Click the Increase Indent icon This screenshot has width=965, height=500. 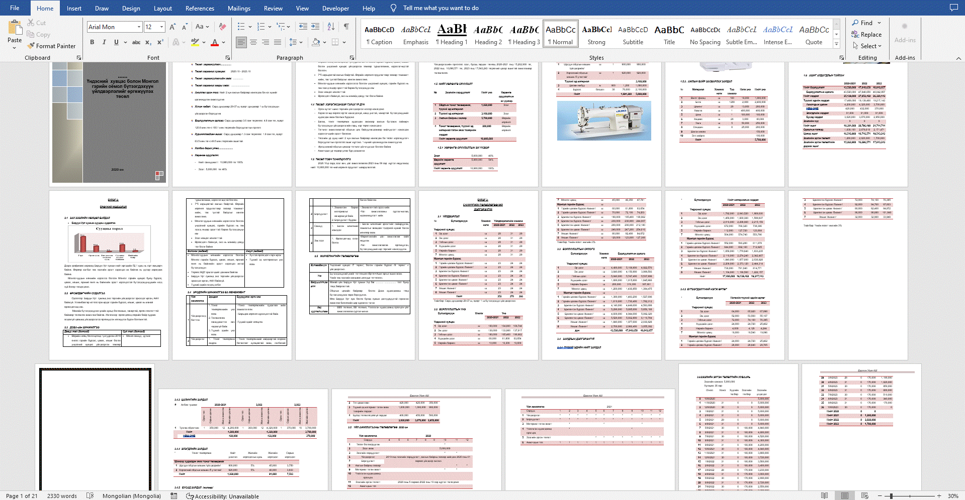315,27
